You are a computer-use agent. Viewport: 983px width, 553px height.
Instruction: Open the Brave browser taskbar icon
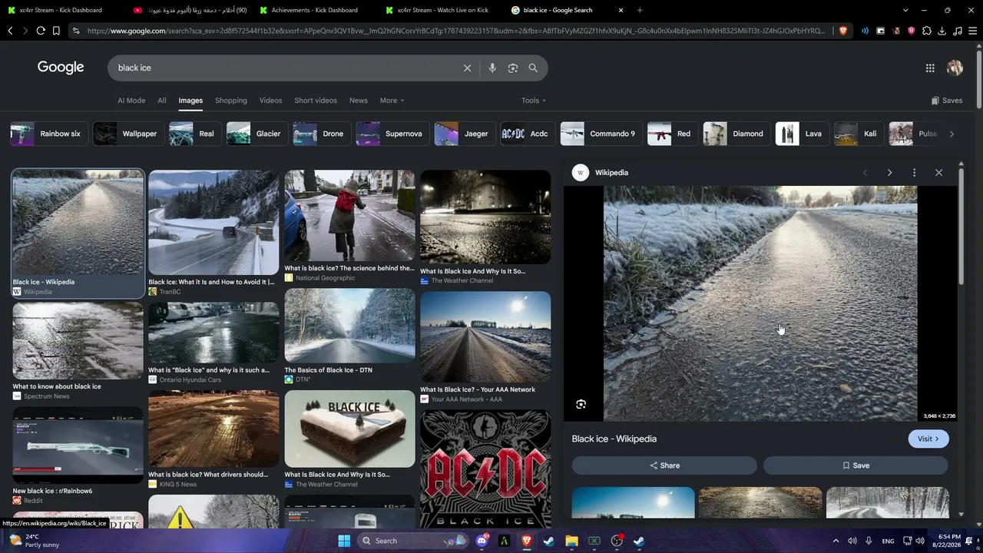click(527, 541)
